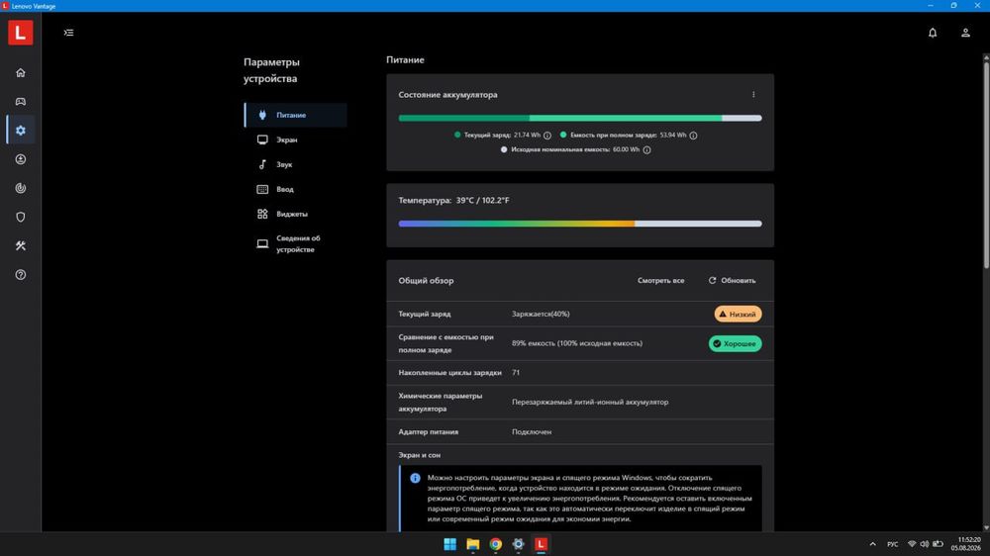The height and width of the screenshot is (556, 990).
Task: Click Обновить refresh button
Action: 732,280
